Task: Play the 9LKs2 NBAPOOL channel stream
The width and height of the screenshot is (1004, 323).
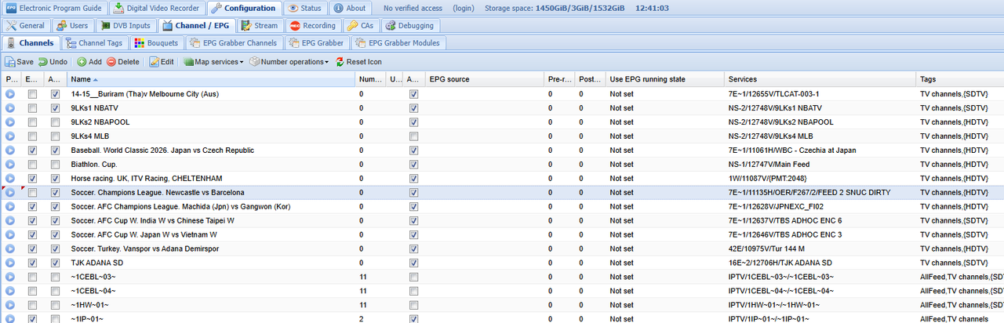Action: click(x=10, y=122)
